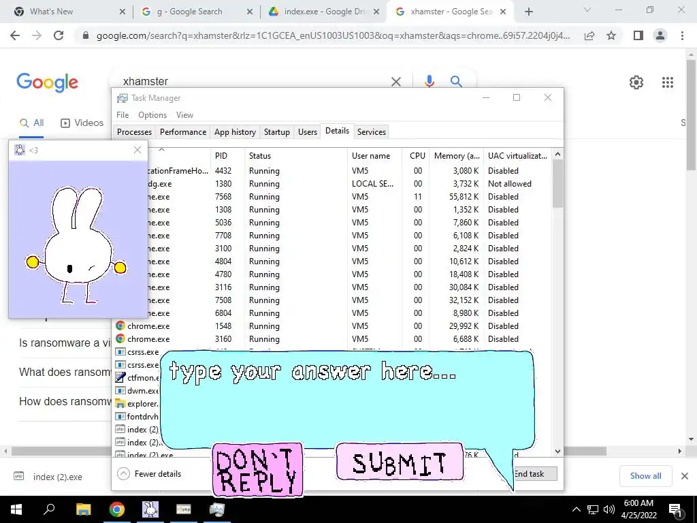
Task: Open Chrome tab search dropdown chevron
Action: (x=587, y=10)
